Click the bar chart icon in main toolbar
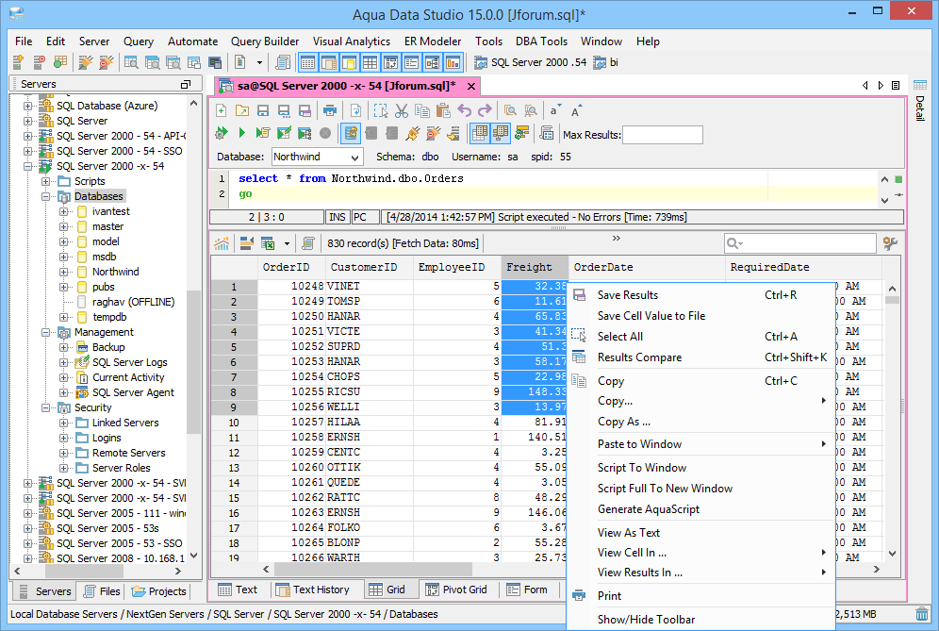Screen dimensions: 939x631 pyautogui.click(x=453, y=62)
